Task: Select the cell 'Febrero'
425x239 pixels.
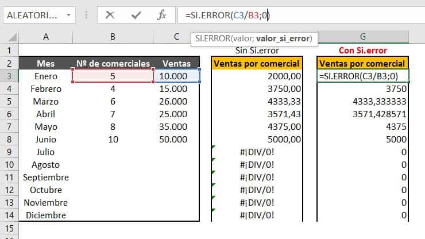Action: (46, 88)
